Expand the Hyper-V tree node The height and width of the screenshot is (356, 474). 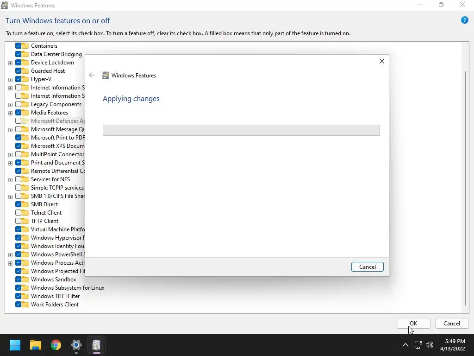pyautogui.click(x=10, y=80)
